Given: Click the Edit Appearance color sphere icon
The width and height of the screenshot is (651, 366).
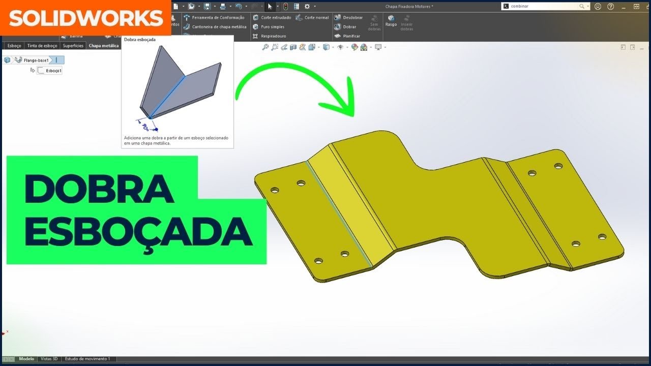Looking at the screenshot, I should click(354, 47).
